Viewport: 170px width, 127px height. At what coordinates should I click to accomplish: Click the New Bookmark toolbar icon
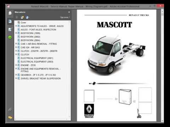point(22,17)
